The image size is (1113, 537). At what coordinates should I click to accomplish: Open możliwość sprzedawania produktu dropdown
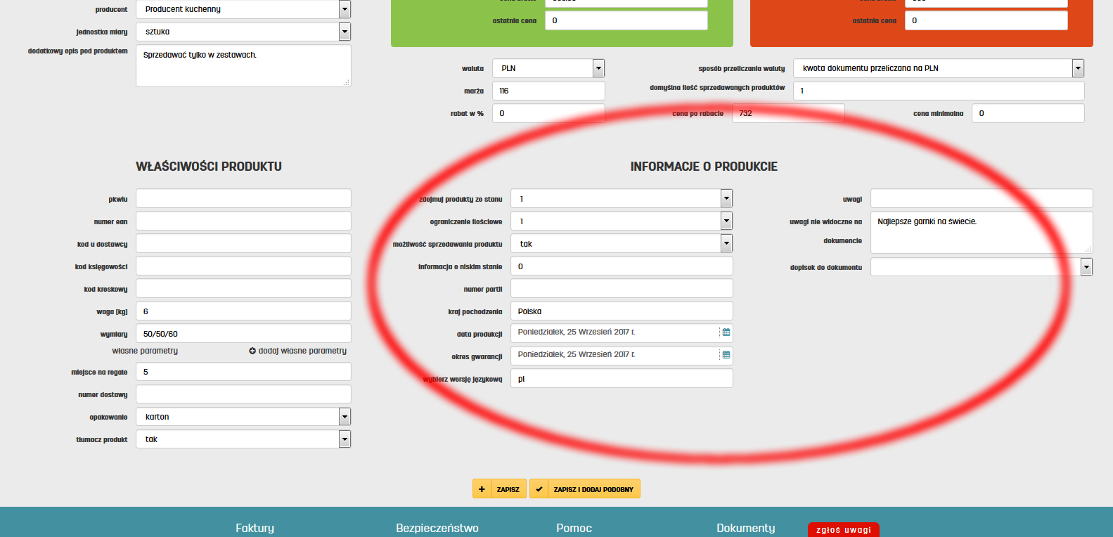pyautogui.click(x=726, y=244)
